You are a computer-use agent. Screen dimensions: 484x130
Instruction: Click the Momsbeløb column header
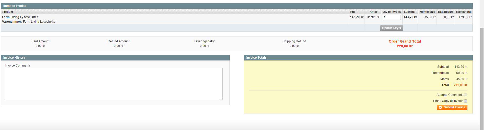click(427, 12)
